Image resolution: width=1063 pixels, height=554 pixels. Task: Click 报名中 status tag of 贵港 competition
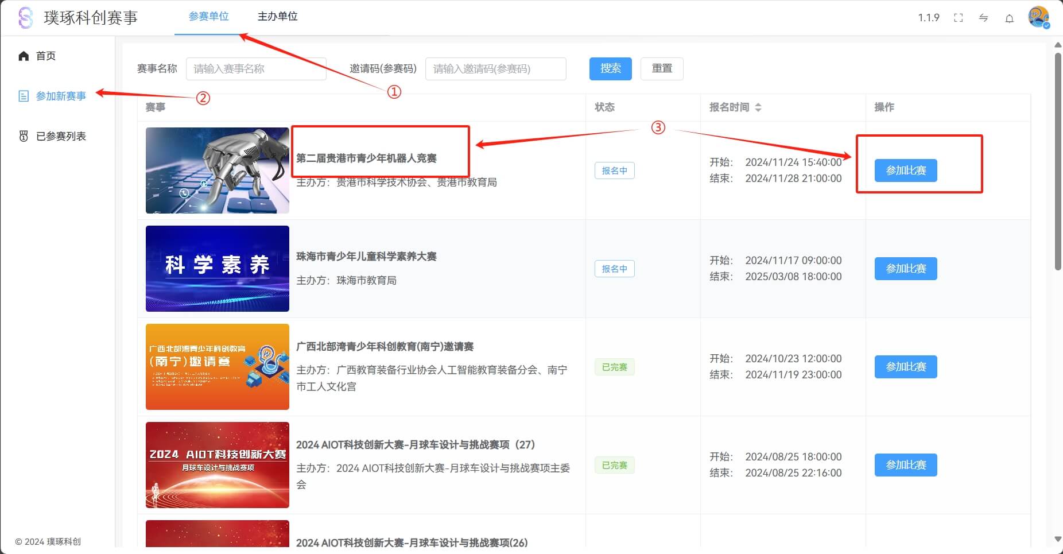click(614, 171)
